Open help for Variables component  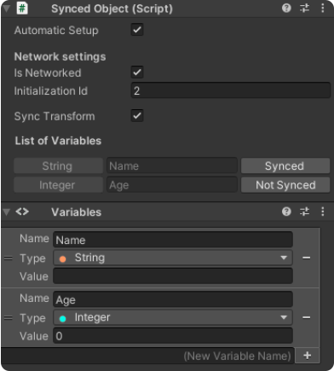286,212
